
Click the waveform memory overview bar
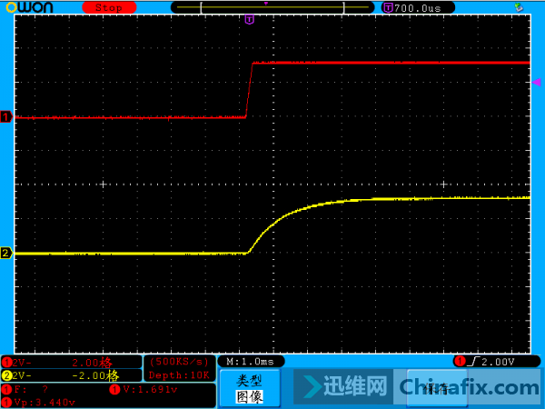coord(272,7)
